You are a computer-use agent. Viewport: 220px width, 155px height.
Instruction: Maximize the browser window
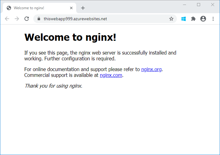tap(199, 5)
